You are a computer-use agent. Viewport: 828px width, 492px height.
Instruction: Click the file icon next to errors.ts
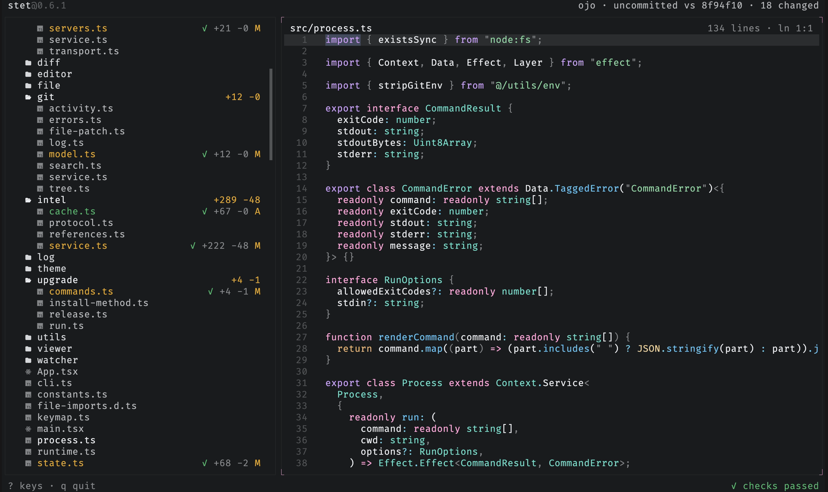40,120
